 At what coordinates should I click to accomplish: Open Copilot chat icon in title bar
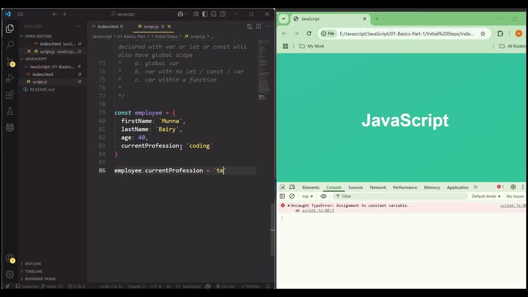pyautogui.click(x=180, y=14)
